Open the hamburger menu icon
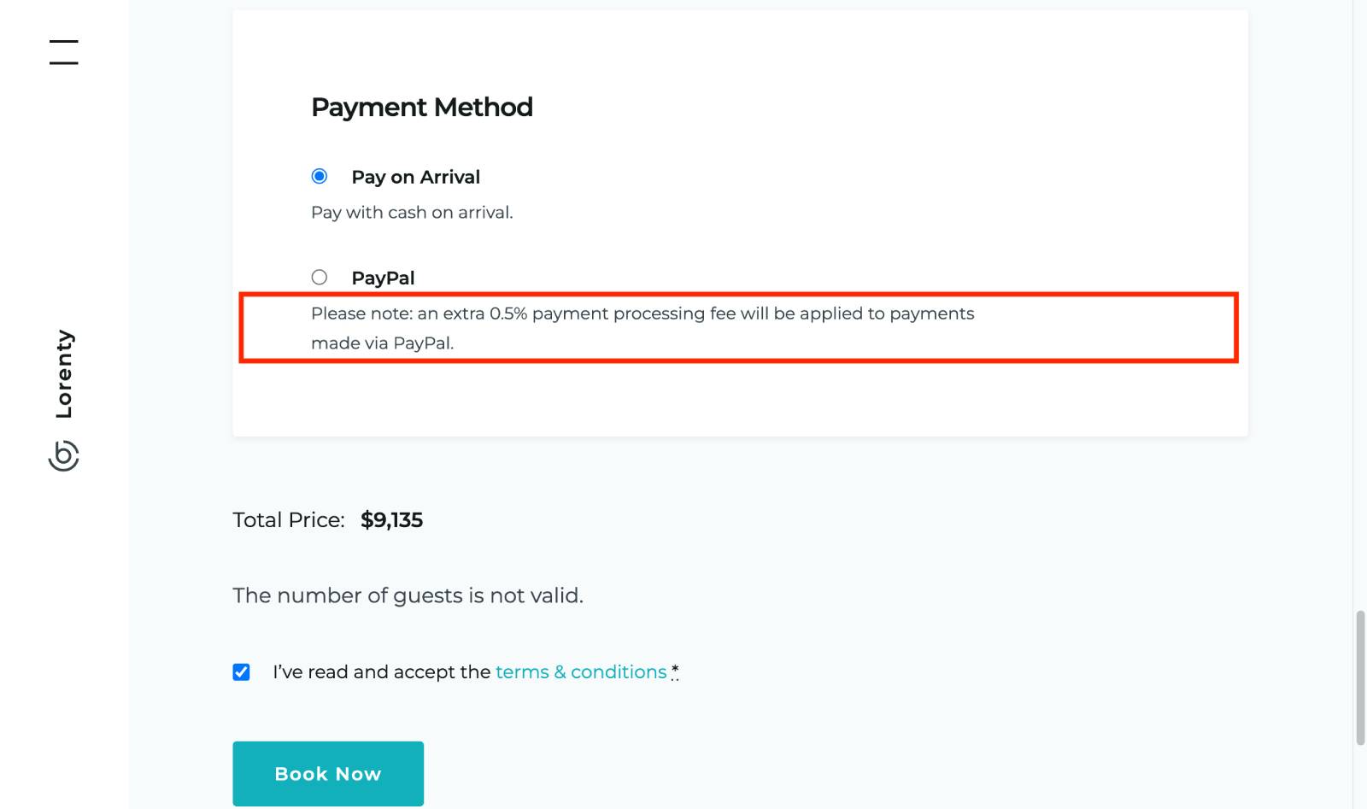 coord(64,52)
